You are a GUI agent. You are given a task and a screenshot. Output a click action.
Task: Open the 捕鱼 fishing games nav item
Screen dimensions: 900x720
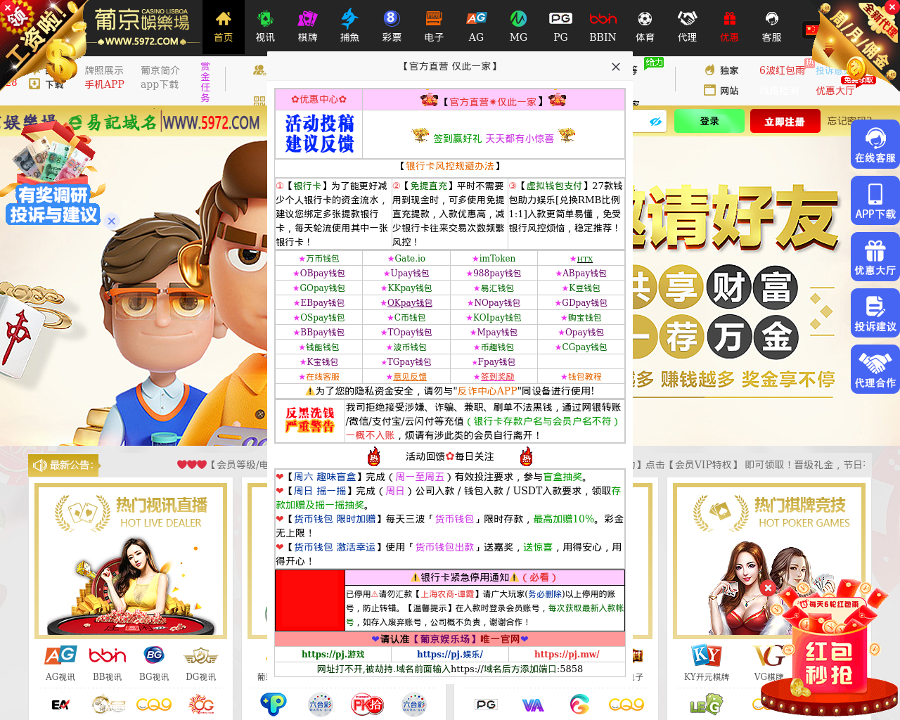click(349, 27)
